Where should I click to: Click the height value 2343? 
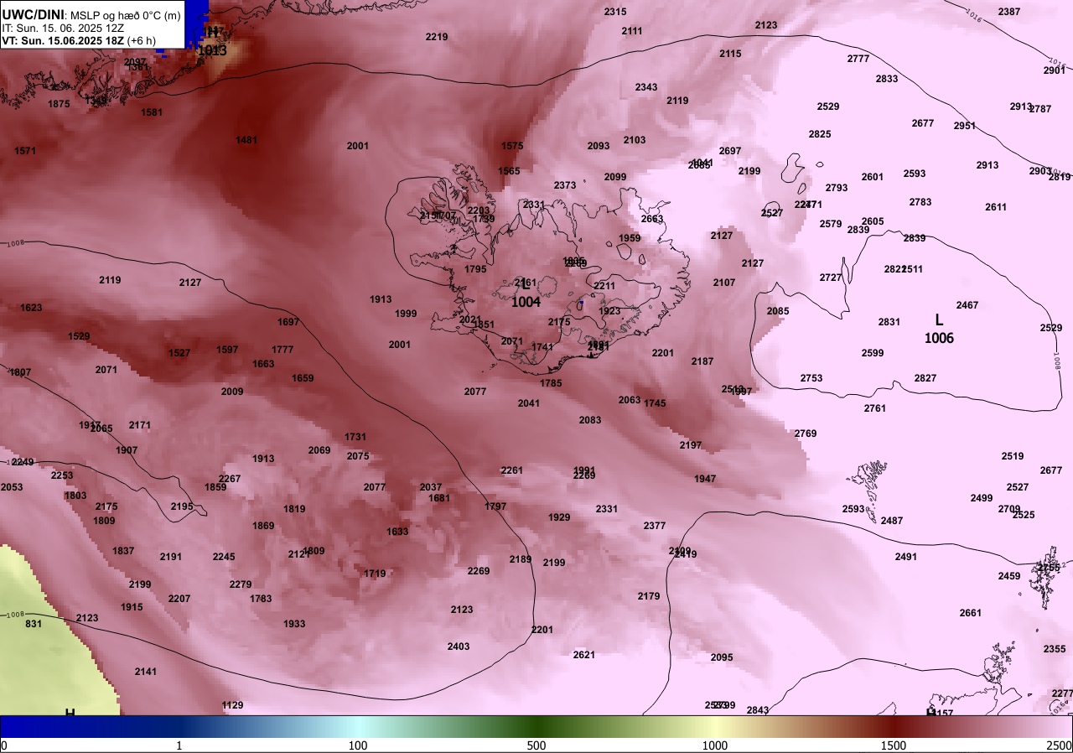click(646, 87)
